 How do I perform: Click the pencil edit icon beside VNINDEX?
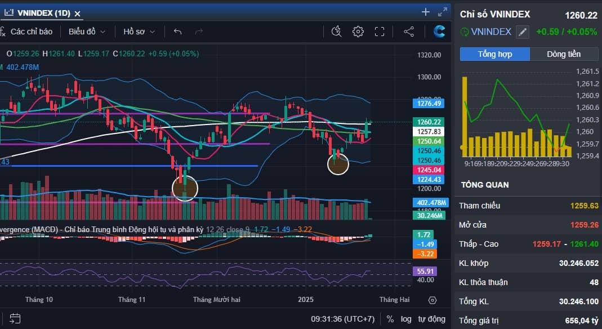[x=523, y=32]
